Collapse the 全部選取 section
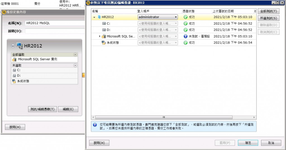Image resolution: width=286 pixels, height=150 pixels. (75, 54)
